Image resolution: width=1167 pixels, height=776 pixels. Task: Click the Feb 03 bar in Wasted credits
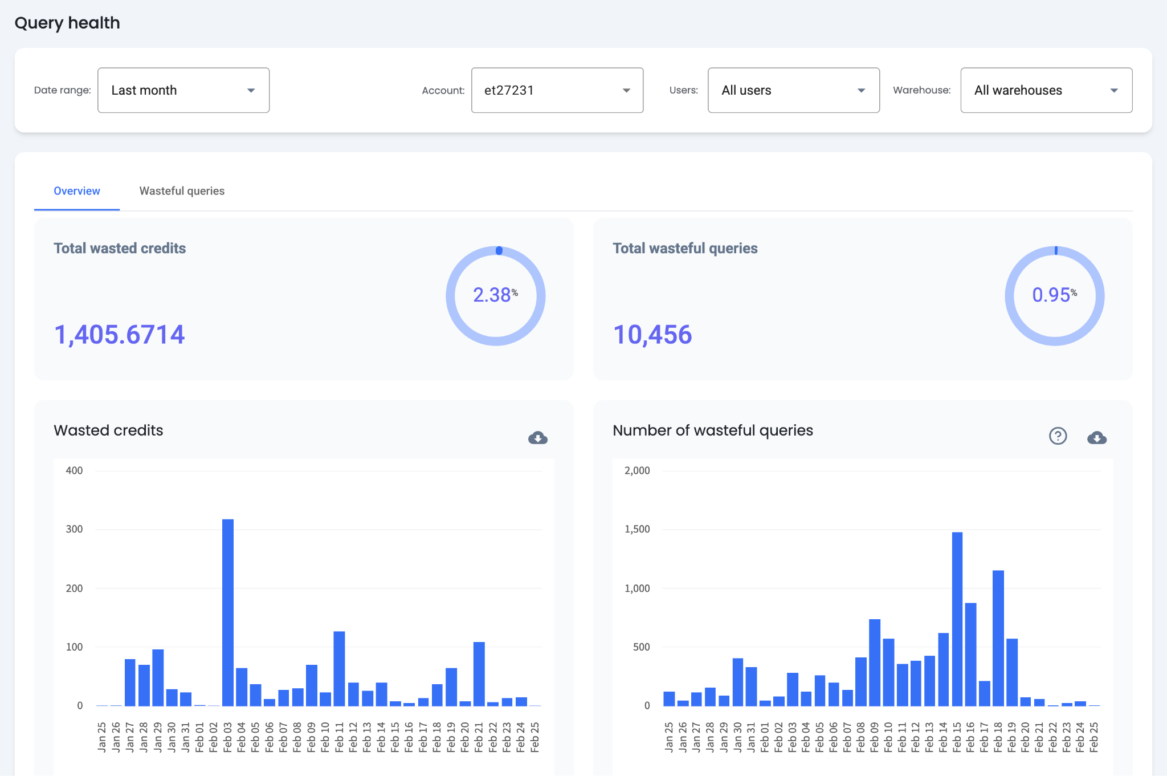(x=228, y=613)
